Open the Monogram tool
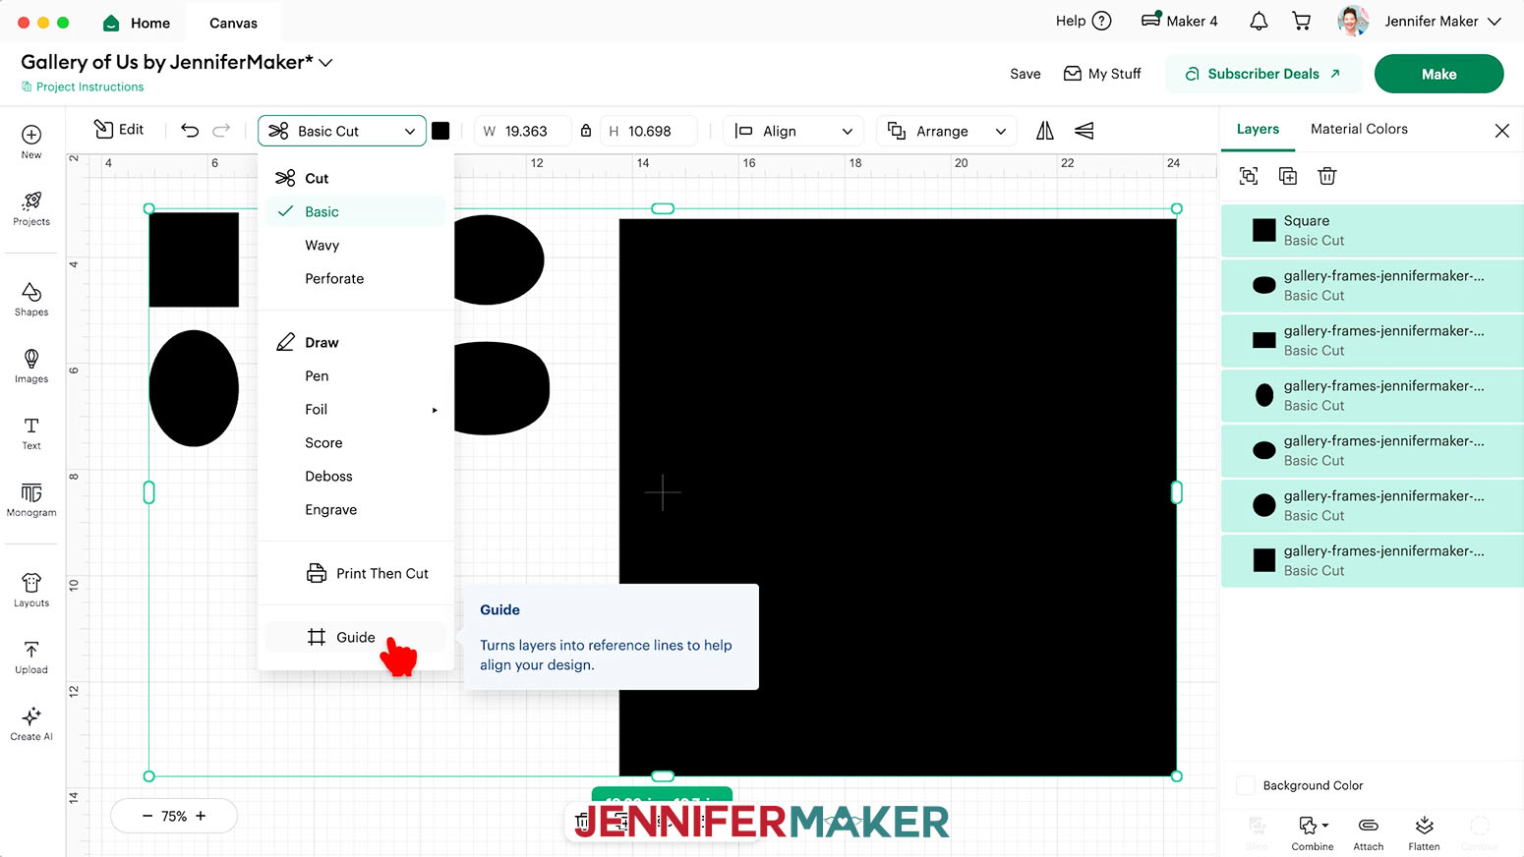The width and height of the screenshot is (1524, 857). [x=31, y=499]
